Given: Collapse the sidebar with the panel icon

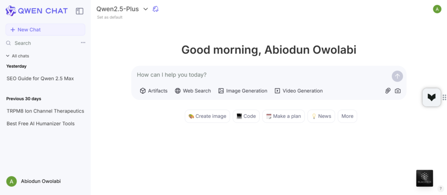Looking at the screenshot, I should click(79, 11).
